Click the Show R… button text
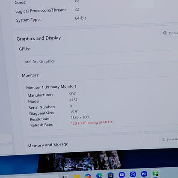The height and width of the screenshot is (178, 178). [x=172, y=139]
